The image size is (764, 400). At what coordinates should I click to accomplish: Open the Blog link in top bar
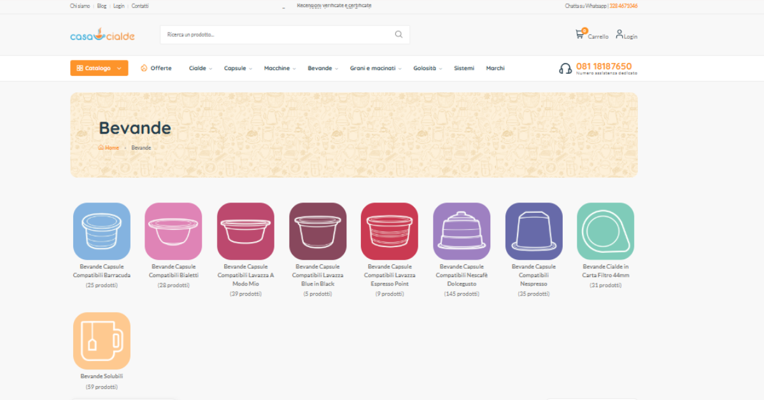(102, 6)
